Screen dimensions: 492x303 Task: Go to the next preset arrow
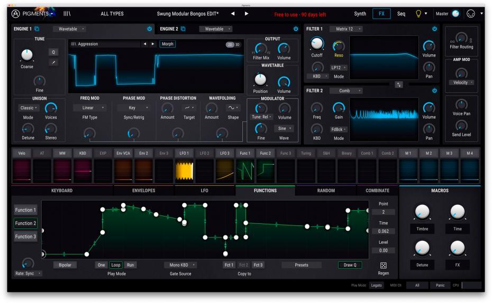(247, 14)
